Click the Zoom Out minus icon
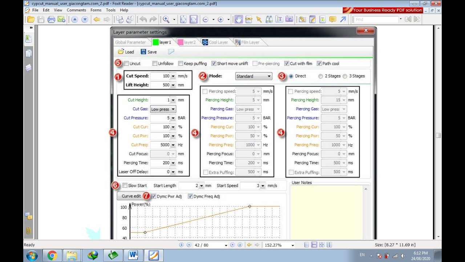This screenshot has height=262, width=465. [206, 20]
